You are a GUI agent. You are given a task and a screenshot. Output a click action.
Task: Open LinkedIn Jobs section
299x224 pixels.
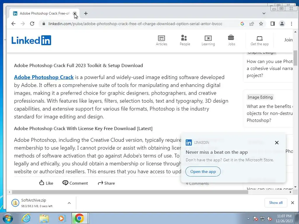pos(232,40)
